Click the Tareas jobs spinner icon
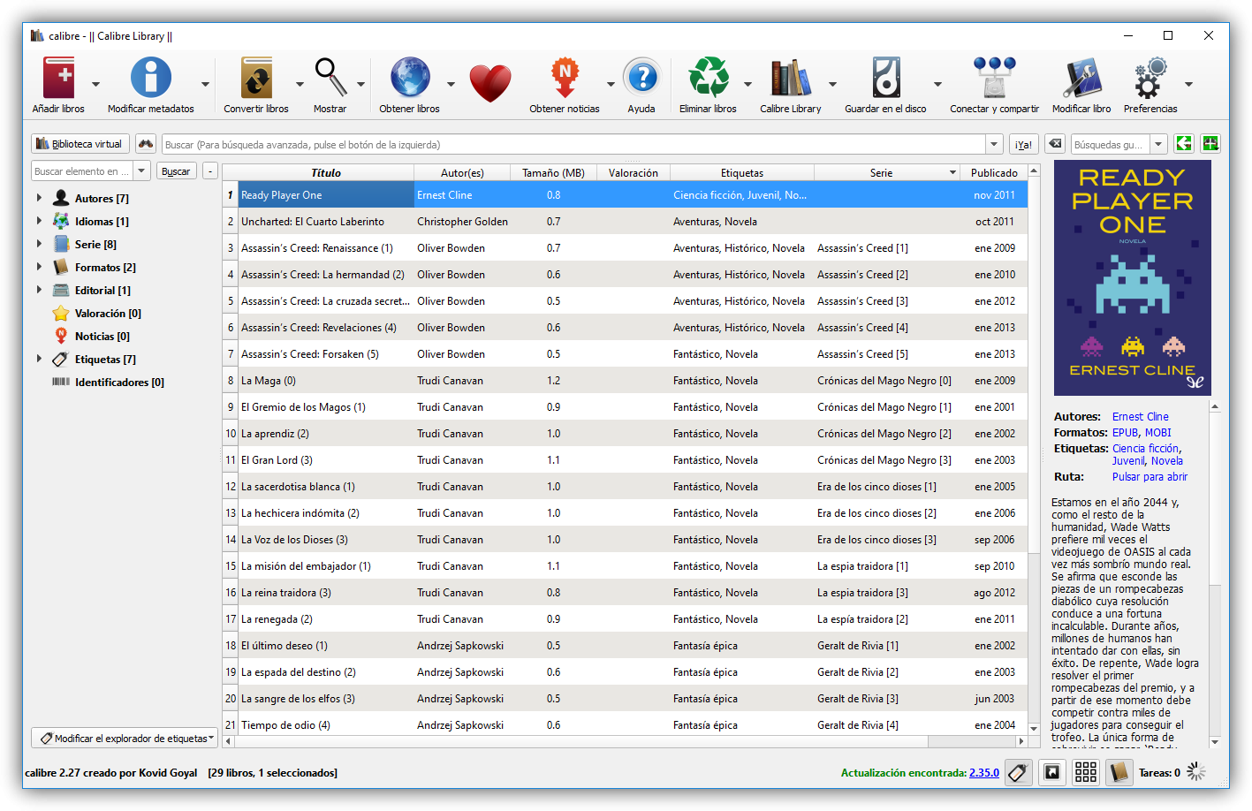This screenshot has height=811, width=1252. 1196,772
